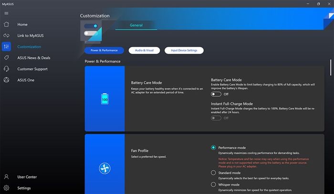This screenshot has height=194, width=334.
Task: Select Audio & Visual category button
Action: (144, 51)
